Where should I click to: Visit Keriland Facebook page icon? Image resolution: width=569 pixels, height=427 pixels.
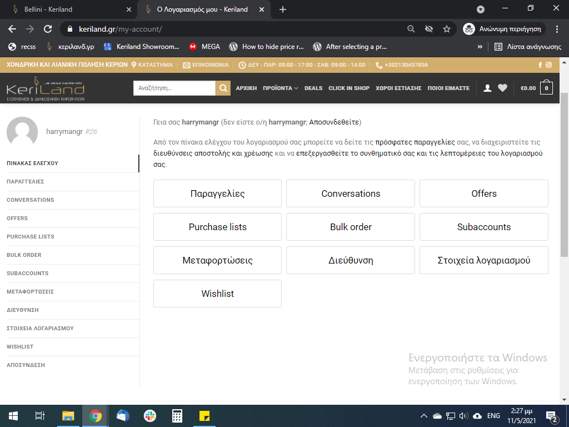[540, 65]
